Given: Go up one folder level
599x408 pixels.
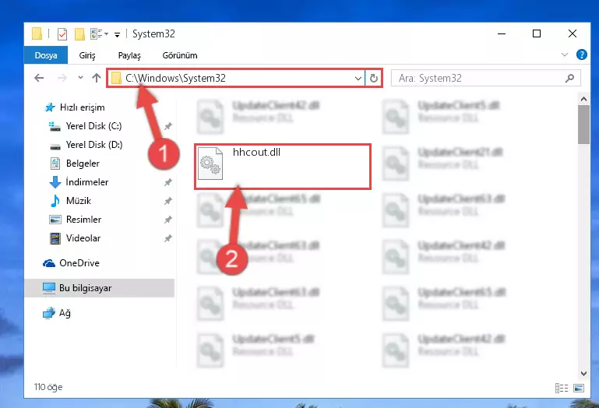Looking at the screenshot, I should pos(97,78).
